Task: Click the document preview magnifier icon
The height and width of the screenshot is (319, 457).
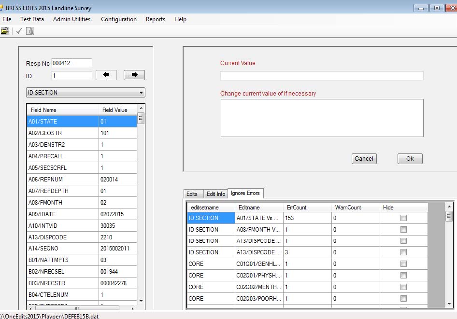Action: [30, 31]
